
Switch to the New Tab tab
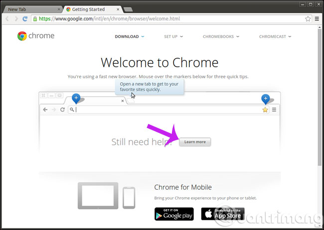point(32,9)
